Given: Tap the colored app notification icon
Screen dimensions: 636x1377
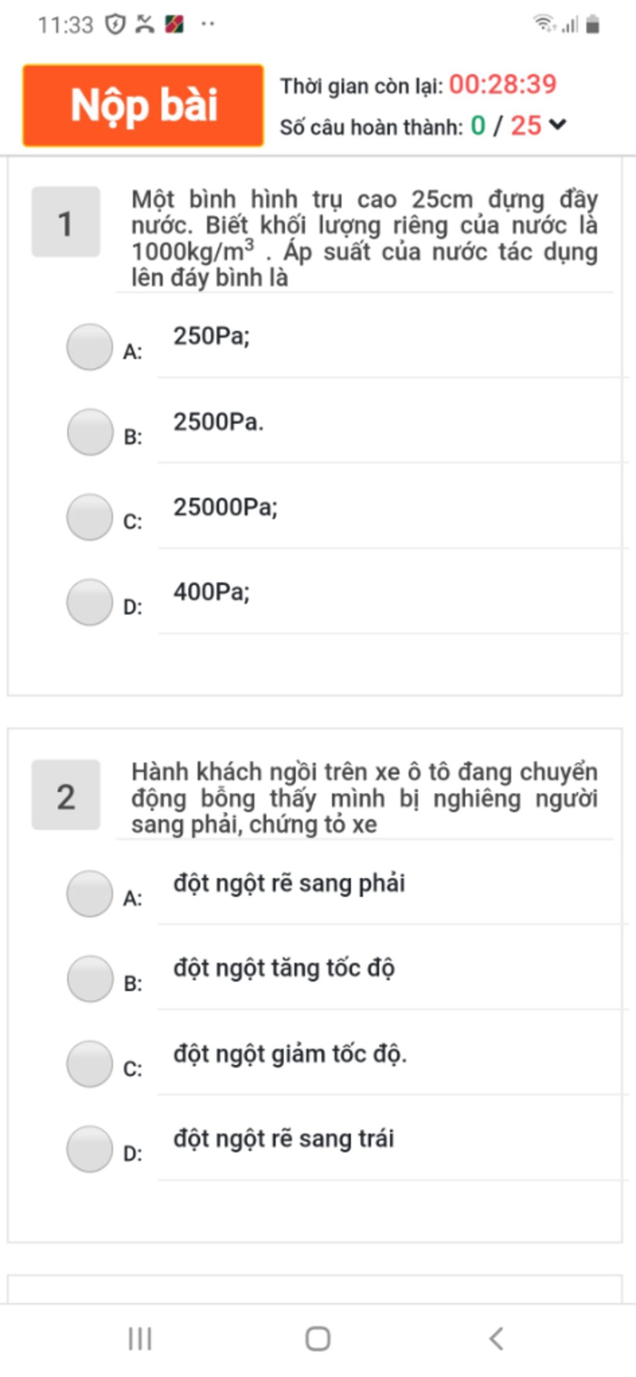Looking at the screenshot, I should 175,24.
